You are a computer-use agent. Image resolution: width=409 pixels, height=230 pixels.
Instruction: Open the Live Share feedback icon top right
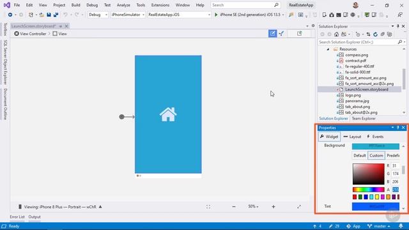coord(400,15)
